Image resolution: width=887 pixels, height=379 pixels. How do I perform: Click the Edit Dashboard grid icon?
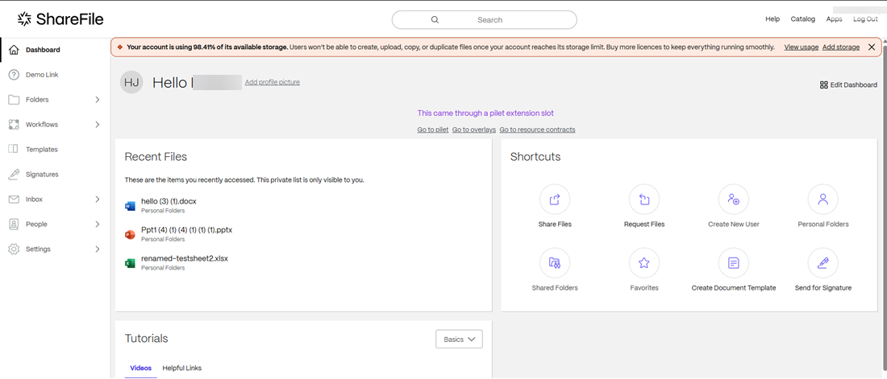click(823, 85)
